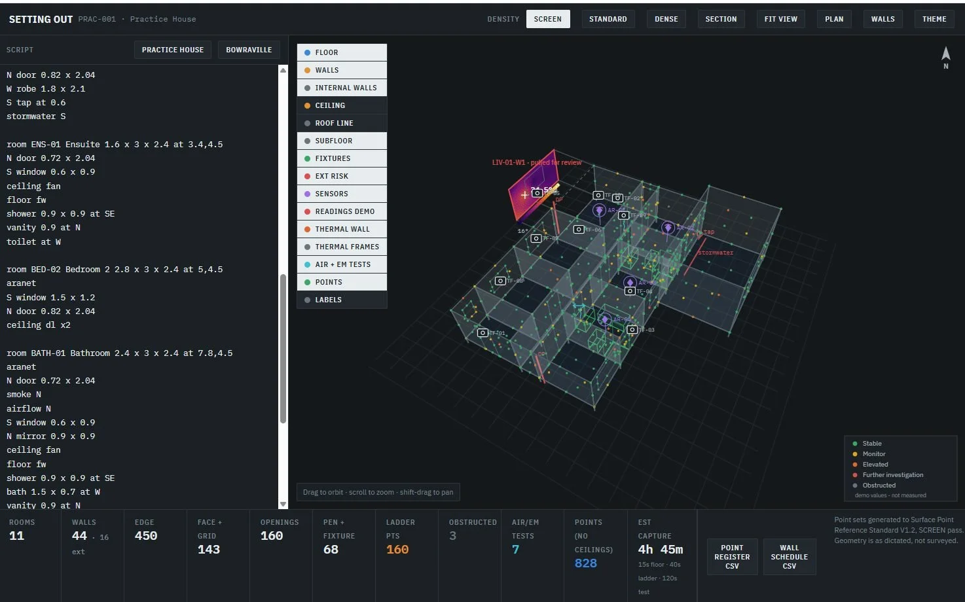Toggle the Floor layer
Image resolution: width=965 pixels, height=602 pixels.
[342, 52]
